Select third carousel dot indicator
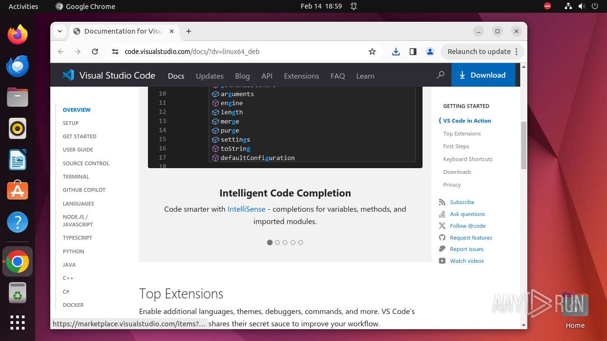The image size is (607, 341). 285,242
